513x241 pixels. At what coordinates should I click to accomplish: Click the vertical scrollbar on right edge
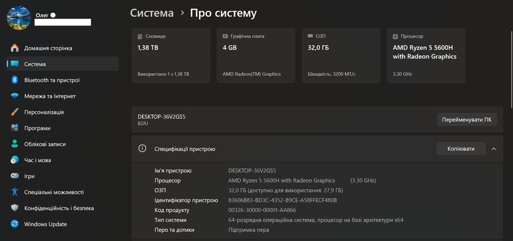pos(511,69)
